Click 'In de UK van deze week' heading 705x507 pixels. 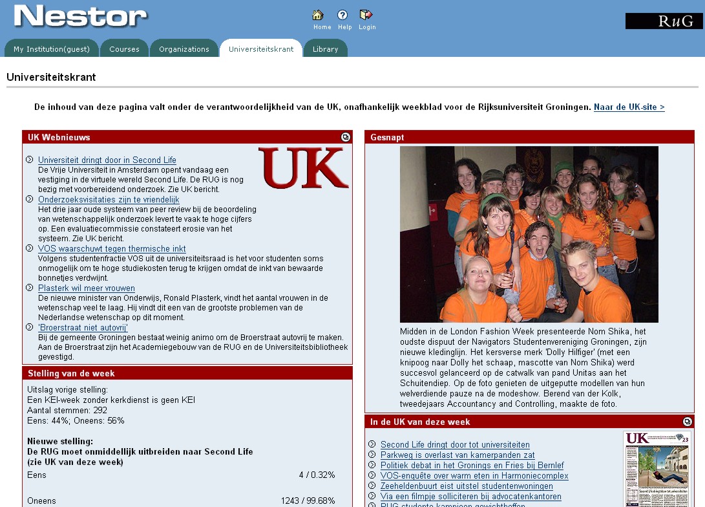(420, 422)
